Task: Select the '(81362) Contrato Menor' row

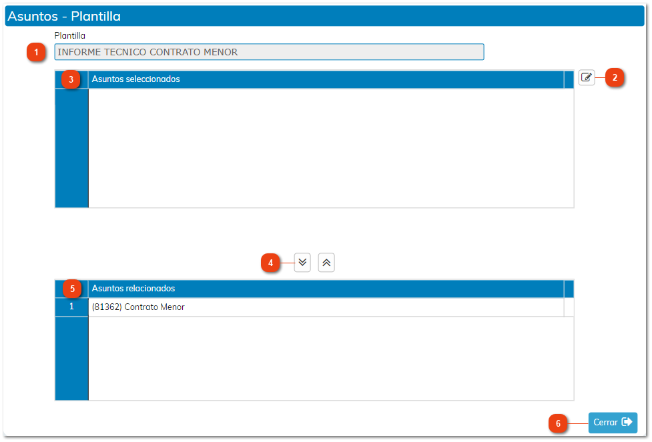Action: click(x=326, y=307)
